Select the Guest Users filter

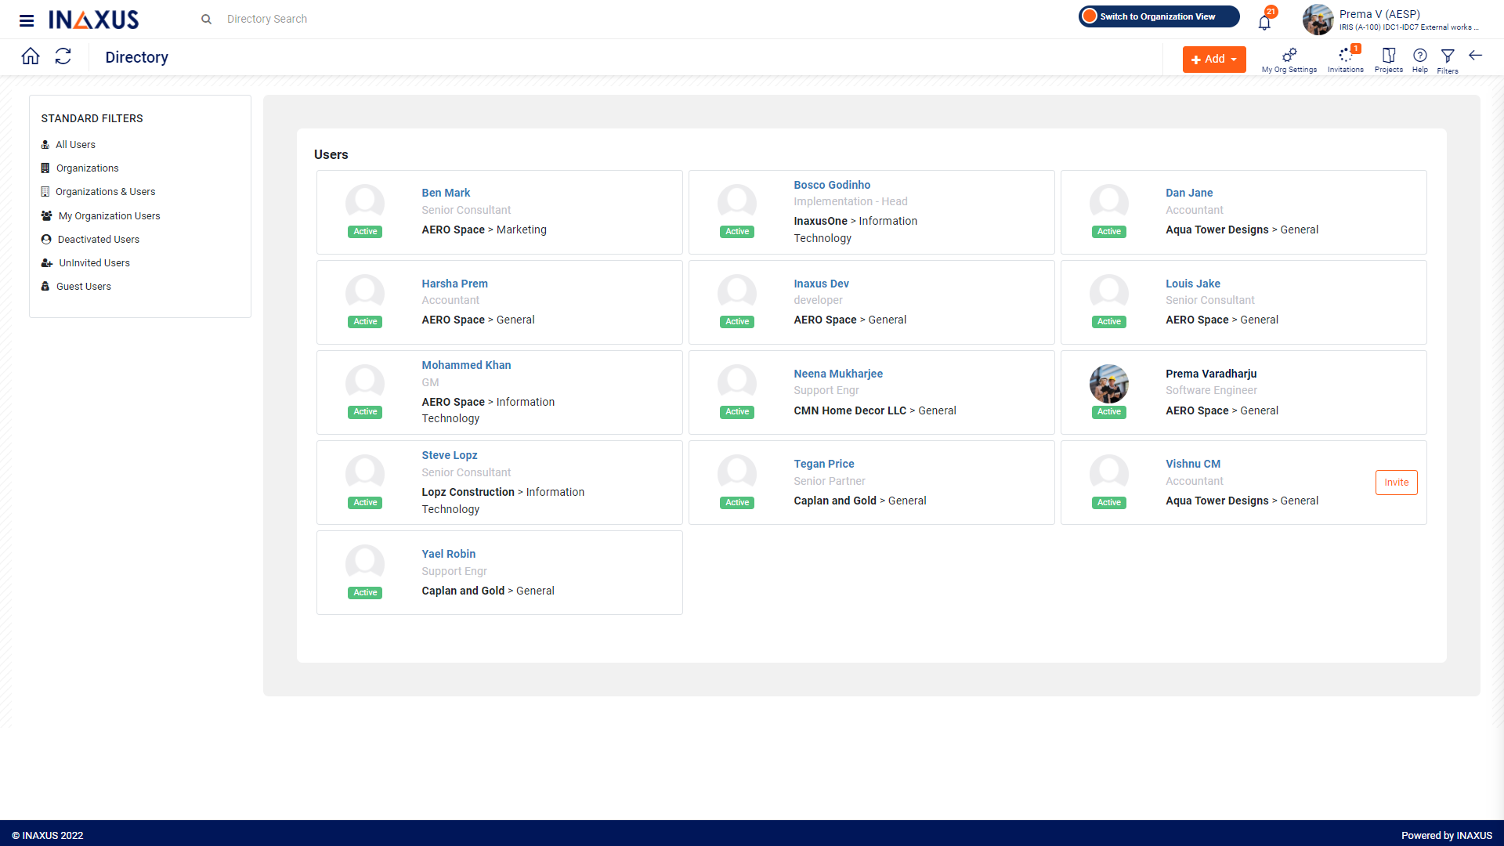(x=83, y=287)
